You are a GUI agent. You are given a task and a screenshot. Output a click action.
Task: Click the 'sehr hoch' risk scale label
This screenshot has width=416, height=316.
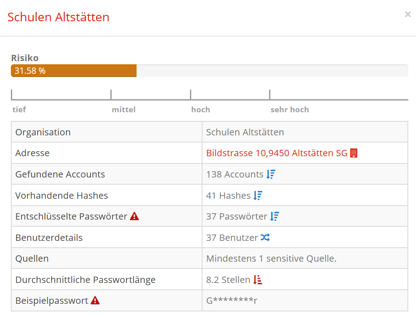pyautogui.click(x=290, y=110)
